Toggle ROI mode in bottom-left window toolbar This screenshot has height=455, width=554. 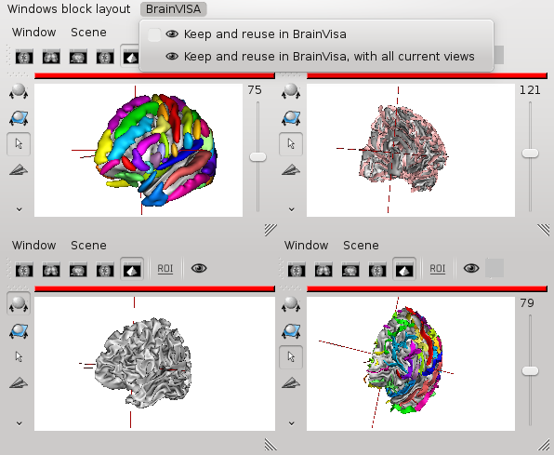(165, 269)
